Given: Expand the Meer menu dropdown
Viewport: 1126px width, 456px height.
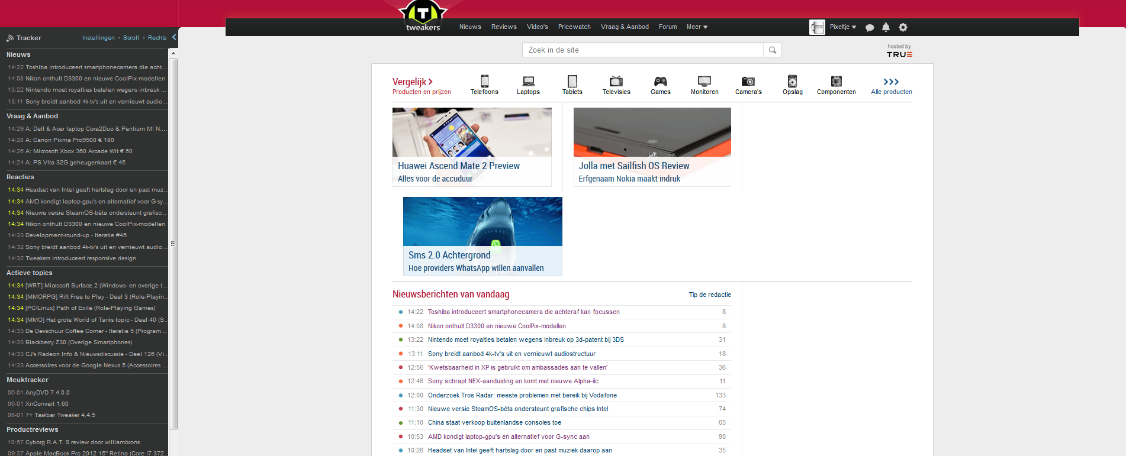Looking at the screenshot, I should point(697,27).
